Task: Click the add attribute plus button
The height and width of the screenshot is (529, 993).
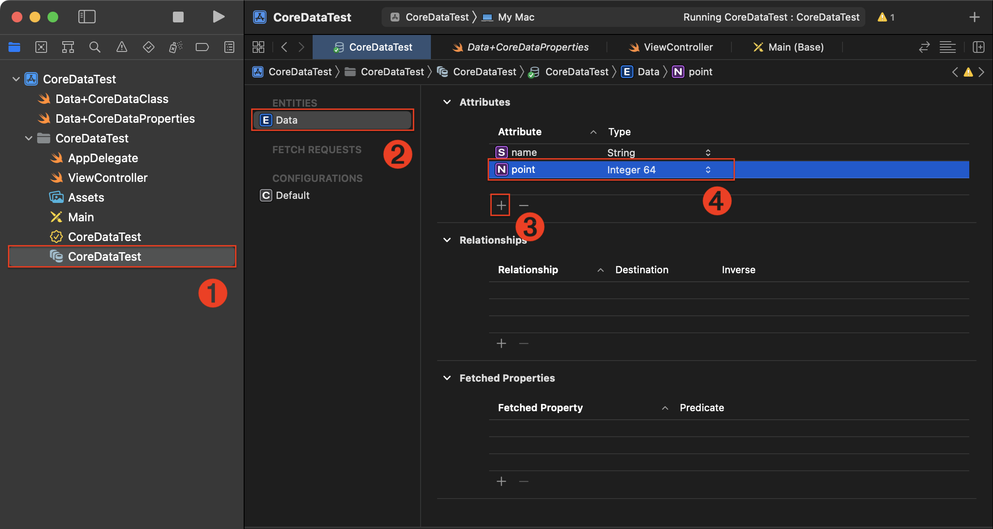Action: (501, 206)
